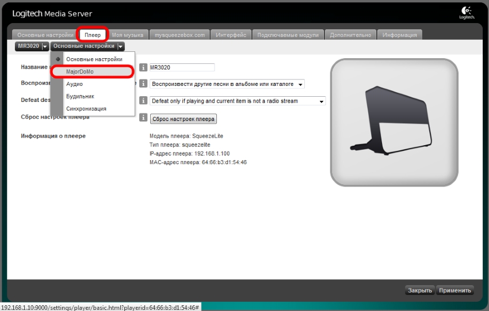This screenshot has height=311, width=489.
Task: Click the info icon beside the MR3020 name field
Action: (x=143, y=67)
